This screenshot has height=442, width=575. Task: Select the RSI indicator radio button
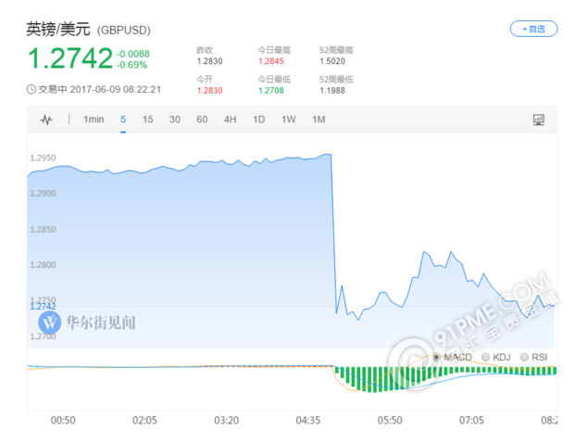click(x=524, y=357)
